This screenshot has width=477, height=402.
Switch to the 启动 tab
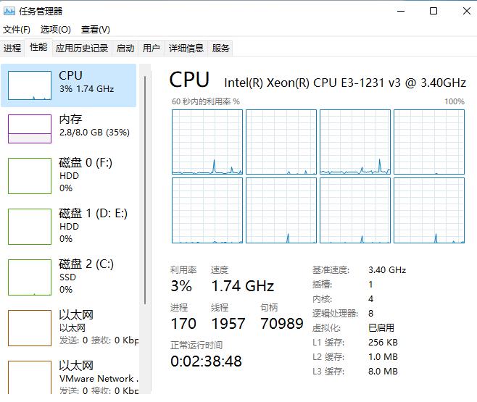point(125,49)
